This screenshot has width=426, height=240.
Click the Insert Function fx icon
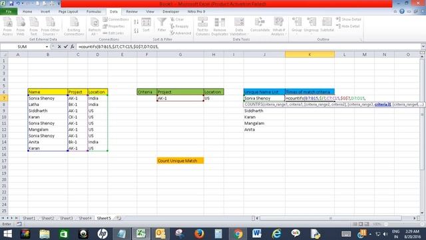click(73, 47)
